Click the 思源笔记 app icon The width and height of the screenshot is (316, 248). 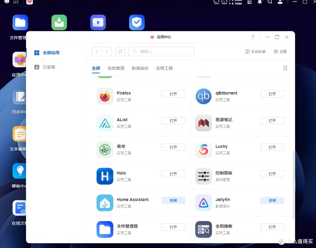pyautogui.click(x=204, y=123)
